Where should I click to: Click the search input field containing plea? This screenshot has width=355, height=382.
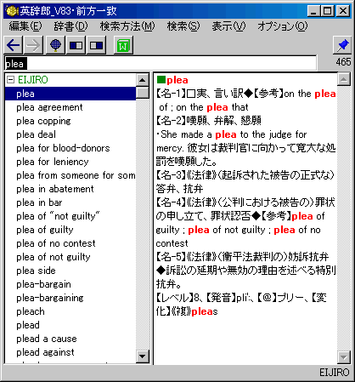point(161,63)
